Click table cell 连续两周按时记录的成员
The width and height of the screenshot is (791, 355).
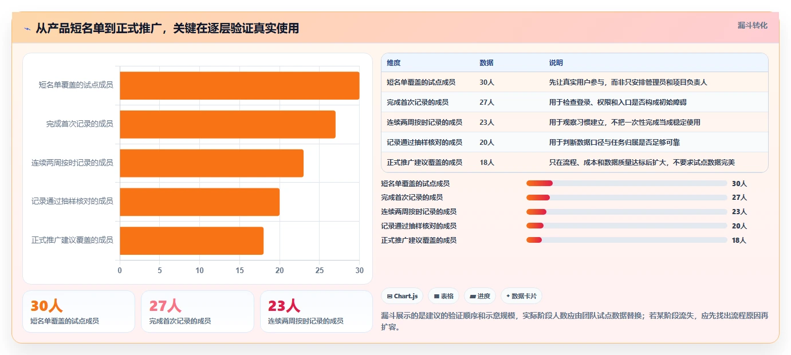pos(424,123)
